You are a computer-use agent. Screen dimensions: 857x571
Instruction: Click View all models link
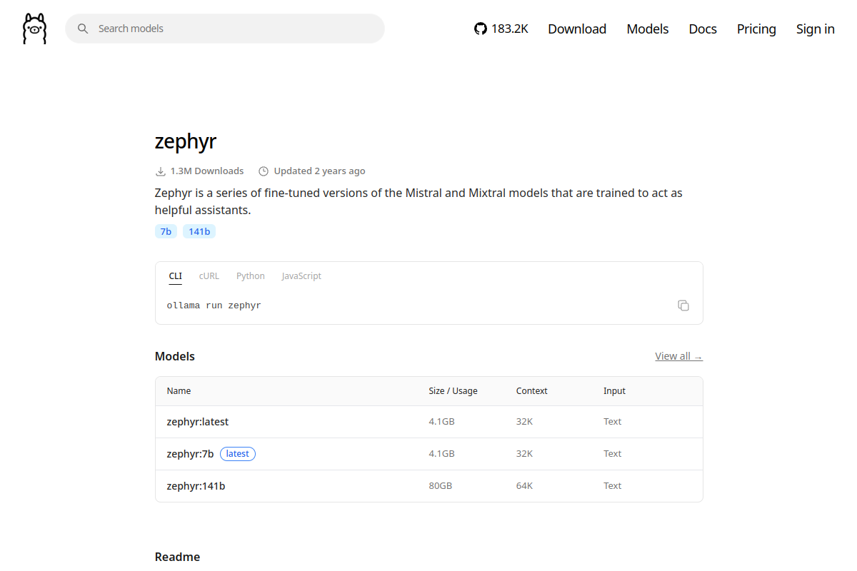coord(678,356)
